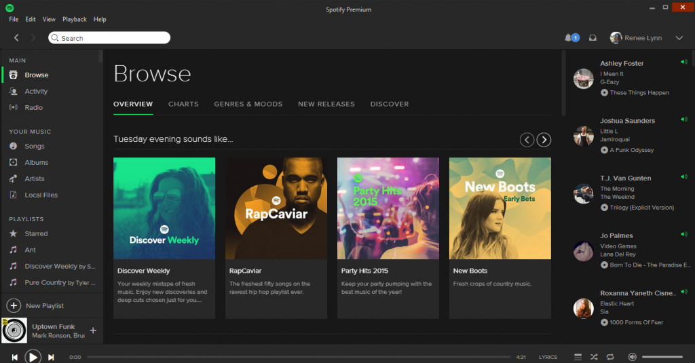Show previous playlist carousel items
This screenshot has width=695, height=363.
[x=527, y=140]
